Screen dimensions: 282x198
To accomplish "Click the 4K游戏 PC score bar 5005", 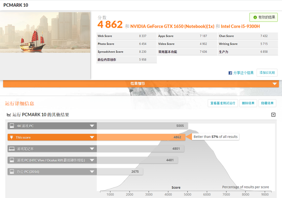I will pos(142,126).
